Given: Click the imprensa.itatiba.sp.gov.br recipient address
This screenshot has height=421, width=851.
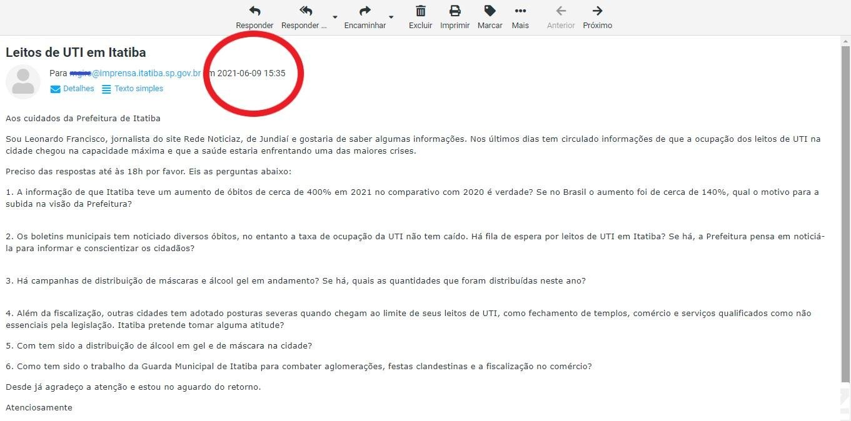Looking at the screenshot, I should tap(146, 73).
